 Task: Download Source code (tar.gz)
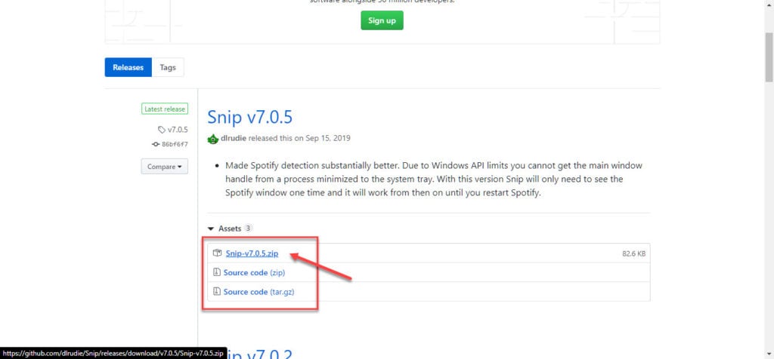tap(259, 292)
